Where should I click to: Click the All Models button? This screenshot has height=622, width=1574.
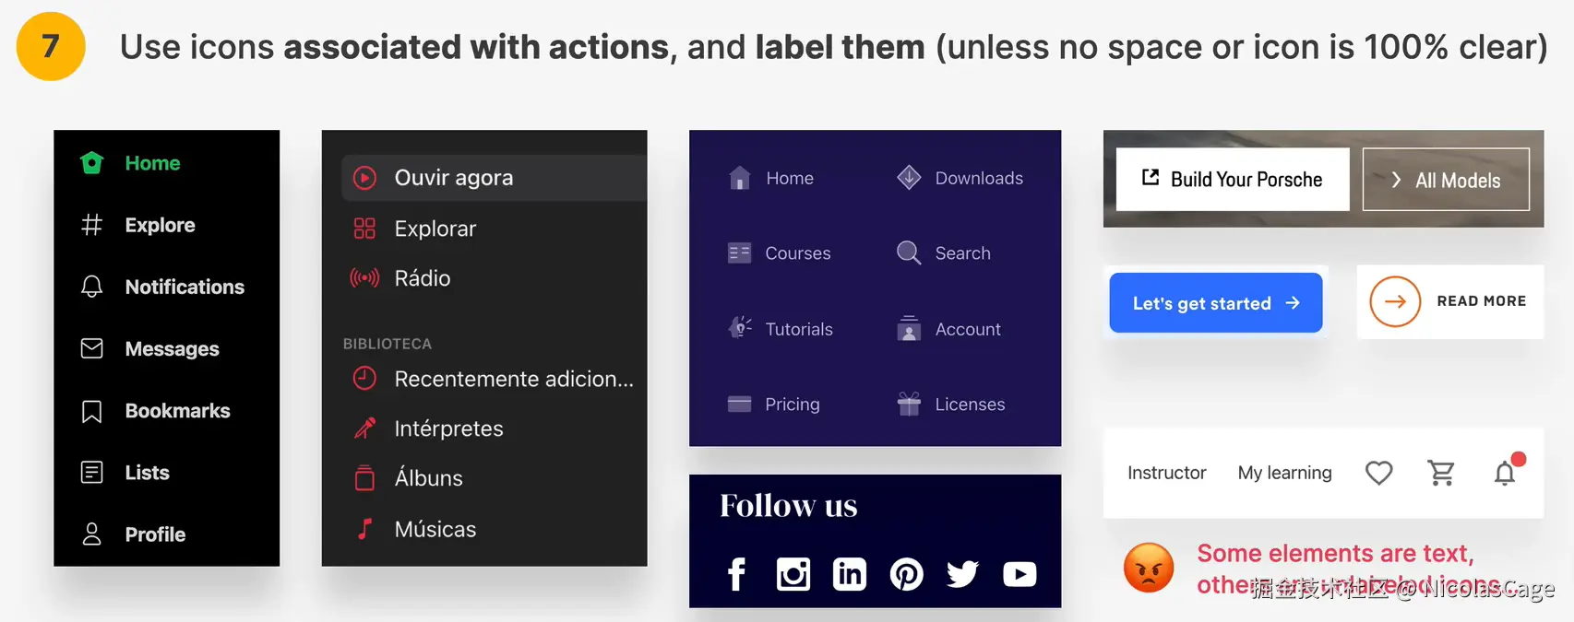[x=1446, y=179]
